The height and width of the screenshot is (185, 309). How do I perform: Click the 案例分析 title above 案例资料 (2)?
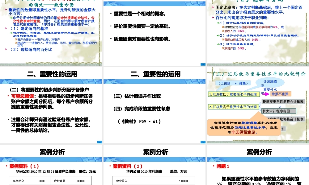coord(156,152)
